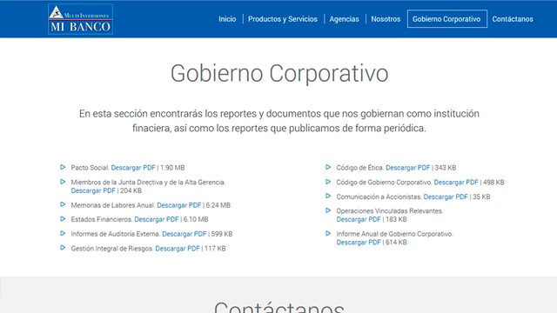Open Contáctanos in the navigation bar

tap(513, 19)
